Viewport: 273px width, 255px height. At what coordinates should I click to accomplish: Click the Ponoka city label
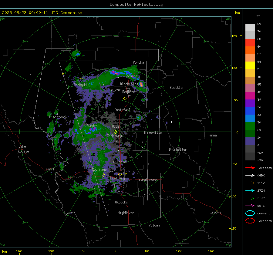tap(138, 62)
